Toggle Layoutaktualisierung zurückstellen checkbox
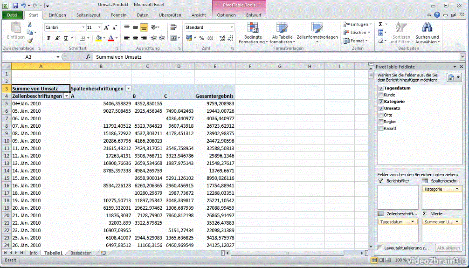 tap(380, 248)
